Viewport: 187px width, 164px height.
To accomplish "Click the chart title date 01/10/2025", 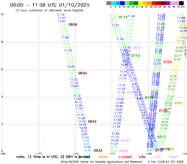I will click(x=74, y=5).
